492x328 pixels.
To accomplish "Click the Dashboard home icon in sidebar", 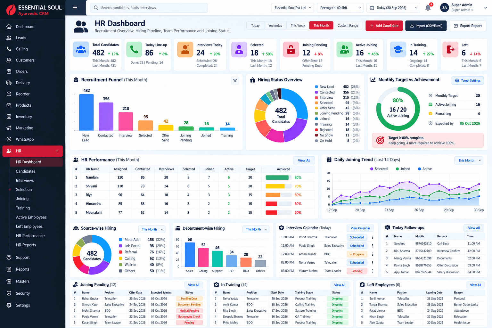I will [x=9, y=27].
